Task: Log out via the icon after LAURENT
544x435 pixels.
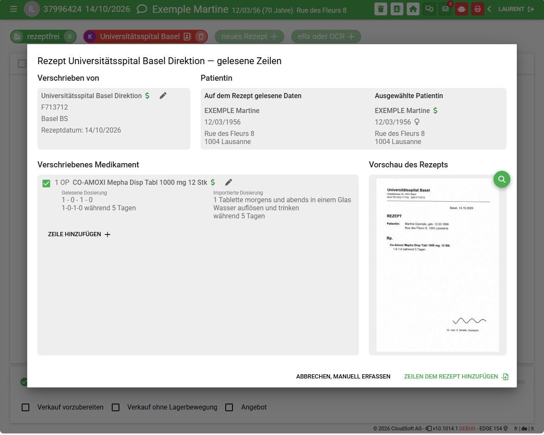Action: pyautogui.click(x=531, y=9)
